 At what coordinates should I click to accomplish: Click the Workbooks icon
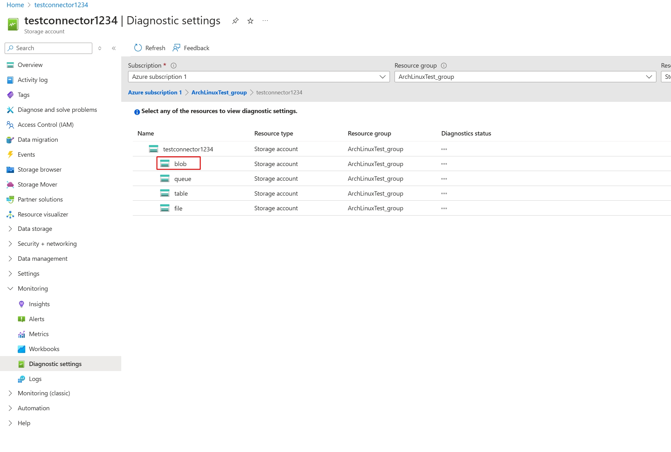pyautogui.click(x=22, y=349)
